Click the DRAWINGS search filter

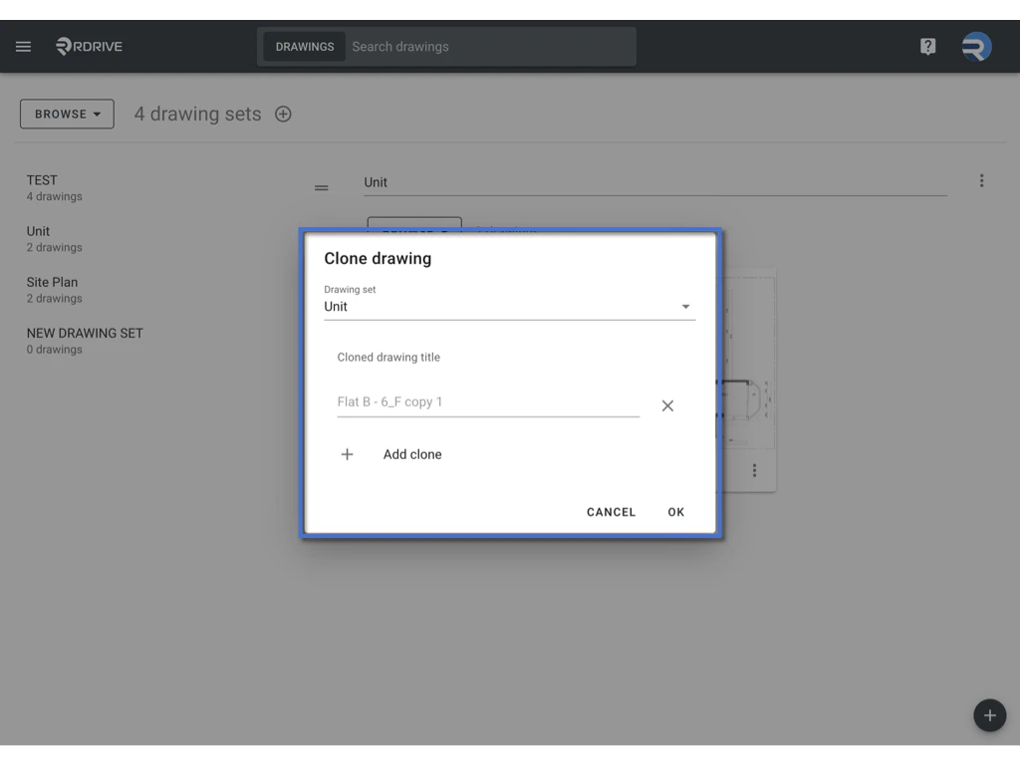click(x=305, y=47)
